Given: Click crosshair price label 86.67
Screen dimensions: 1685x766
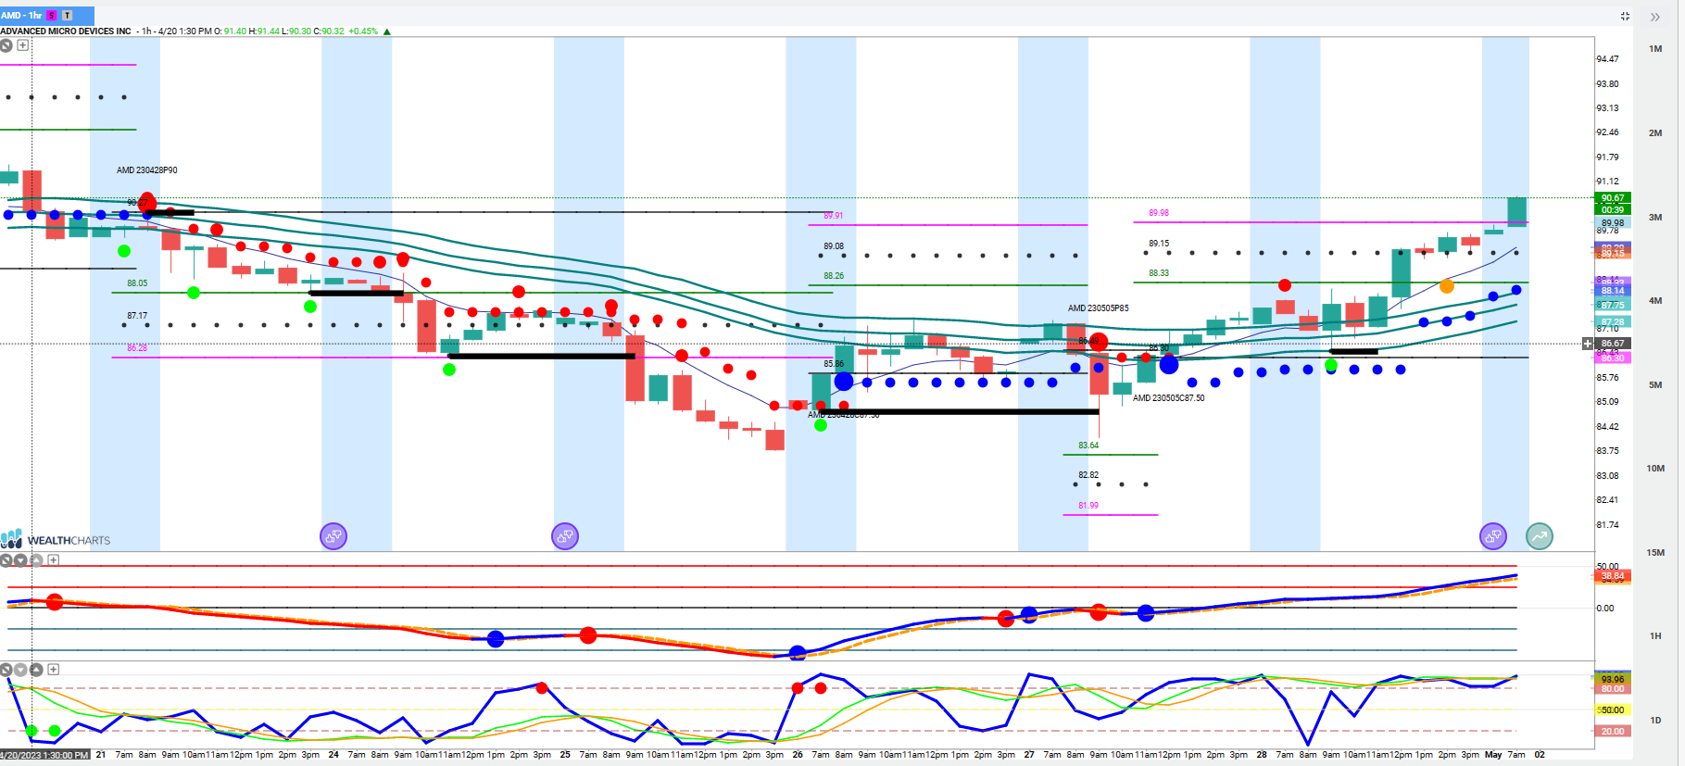Looking at the screenshot, I should 1613,344.
